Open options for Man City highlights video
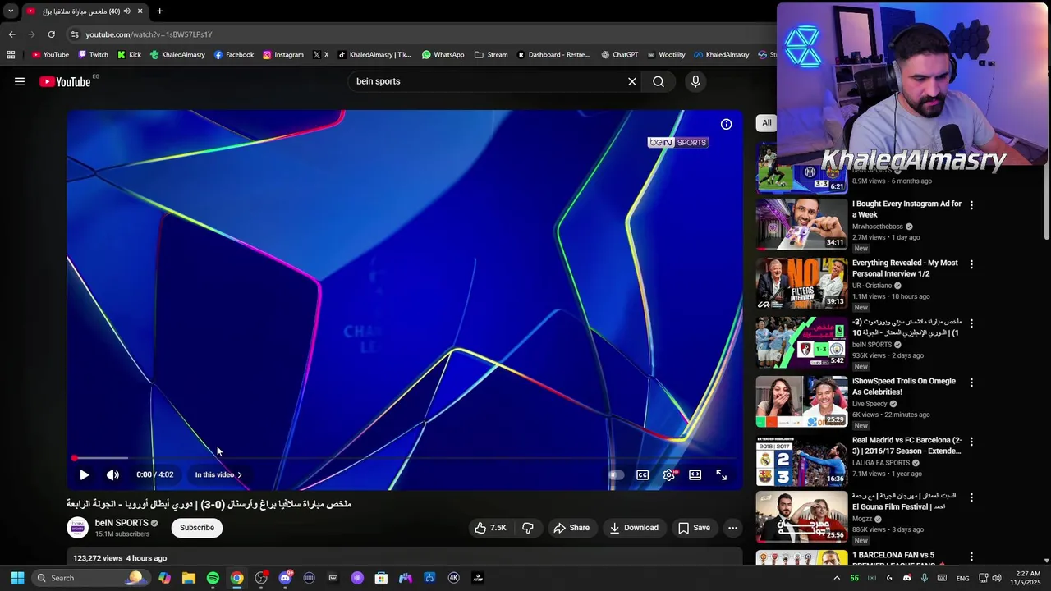1051x591 pixels. (x=971, y=323)
